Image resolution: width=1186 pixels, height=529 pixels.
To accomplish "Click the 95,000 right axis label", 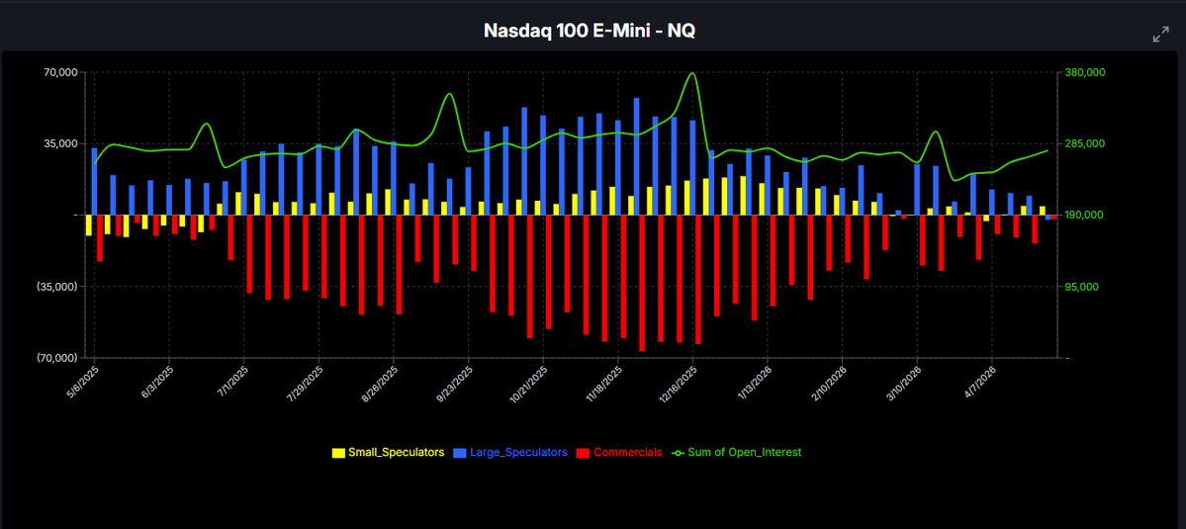I will (1083, 287).
